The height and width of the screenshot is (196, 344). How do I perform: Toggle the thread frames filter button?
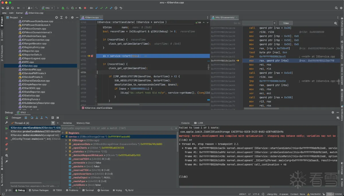(53, 123)
